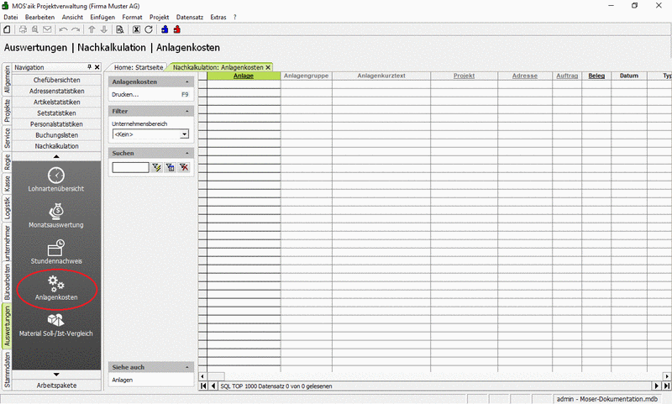The width and height of the screenshot is (672, 404).
Task: Open the Format menu
Action: 132,17
